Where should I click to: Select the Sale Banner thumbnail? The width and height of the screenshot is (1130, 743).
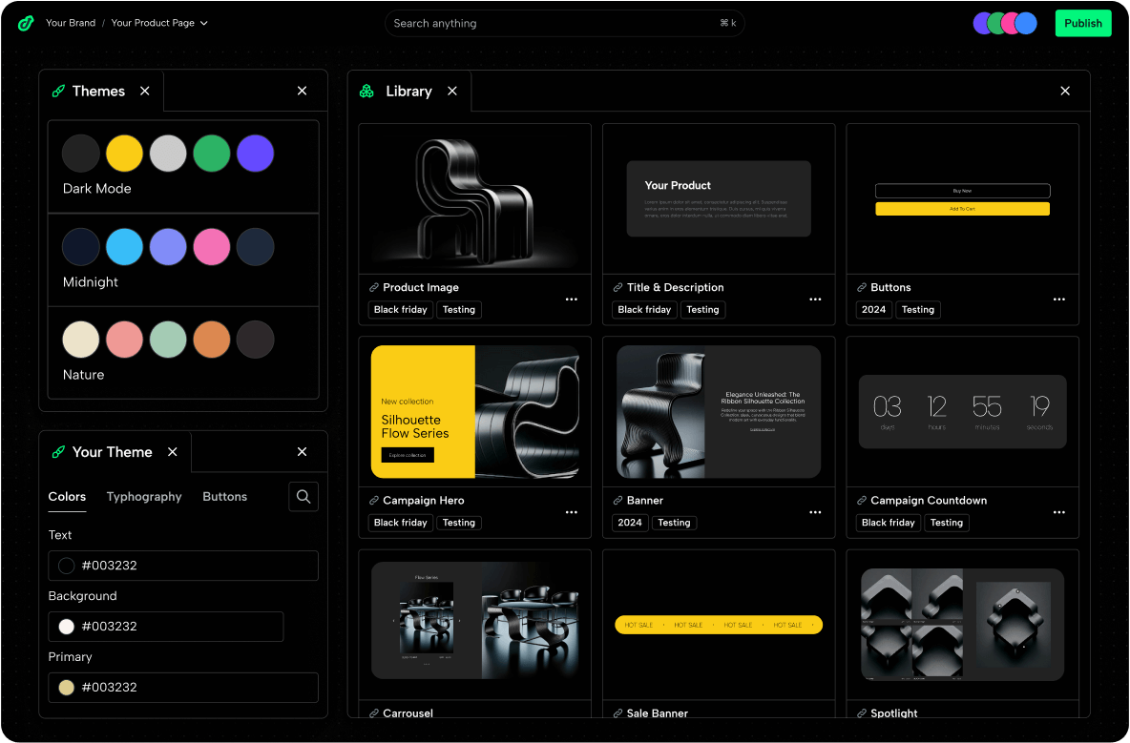719,625
